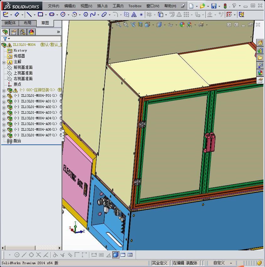Open SolidWorks Resources home in task pane
The height and width of the screenshot is (267, 265).
click(260, 43)
